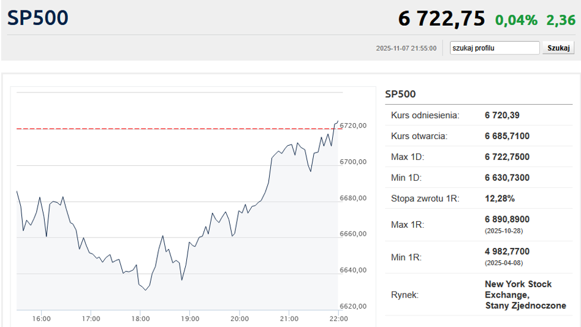Click the 18:00 label on the time axis
The width and height of the screenshot is (581, 327).
140,318
